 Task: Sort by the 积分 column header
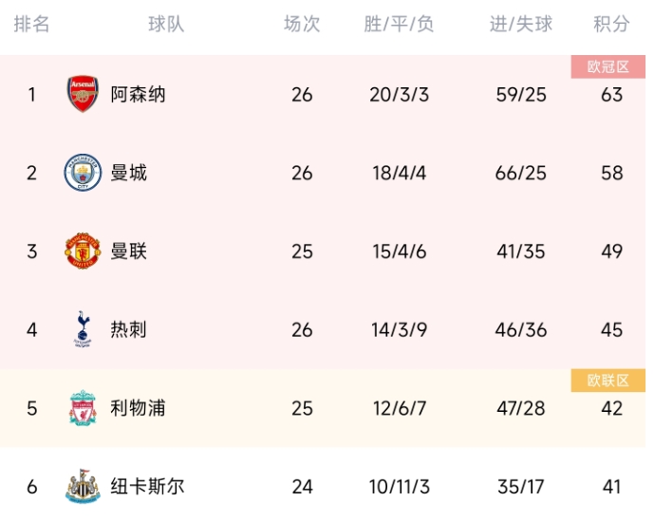pos(611,24)
